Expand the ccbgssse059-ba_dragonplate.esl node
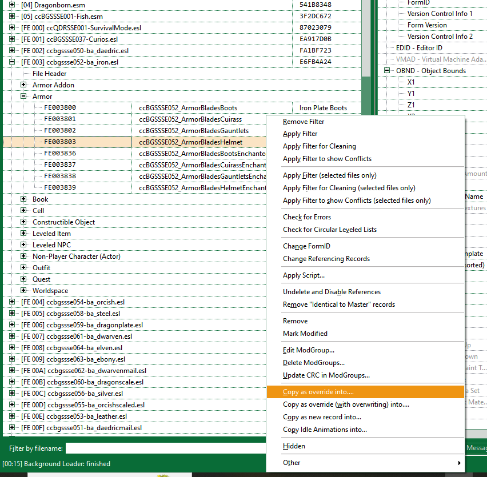The width and height of the screenshot is (487, 477). [12, 324]
